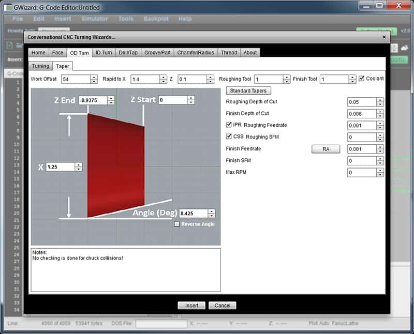Open the Simulator menu
The width and height of the screenshot is (414, 334).
tap(95, 19)
